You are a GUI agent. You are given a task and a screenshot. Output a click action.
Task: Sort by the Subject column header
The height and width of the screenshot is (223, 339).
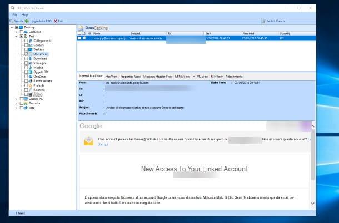[148, 33]
